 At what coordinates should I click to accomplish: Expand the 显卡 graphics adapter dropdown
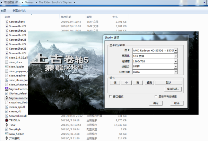click(x=176, y=50)
